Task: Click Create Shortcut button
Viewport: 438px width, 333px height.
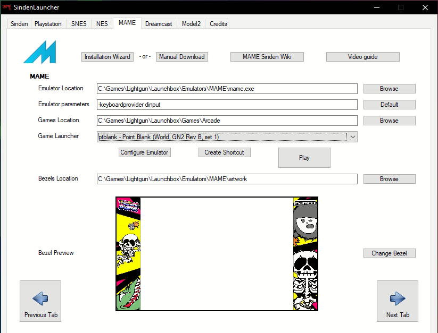Action: [224, 152]
